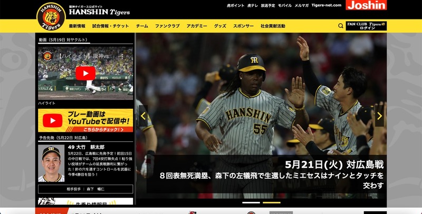This screenshot has width=422, height=214.
Task: Click the 大竹 耕太郎 pitcher photo
Action: tap(51, 163)
